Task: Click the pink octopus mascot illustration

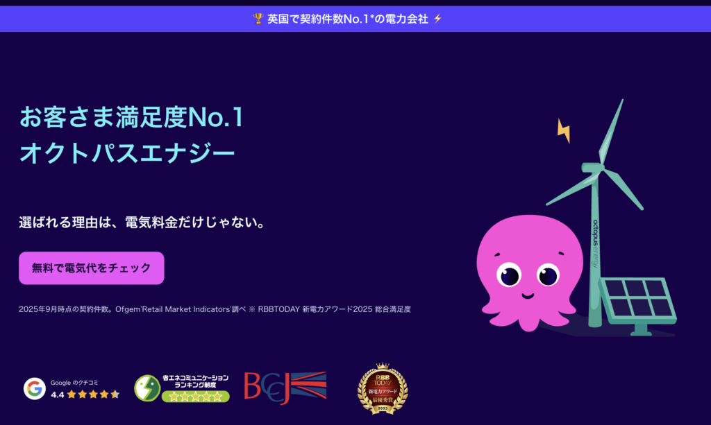Action: tap(529, 273)
